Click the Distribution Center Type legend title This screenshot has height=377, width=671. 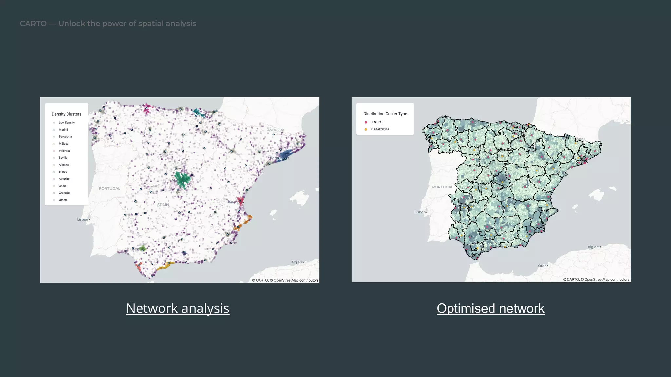coord(385,114)
